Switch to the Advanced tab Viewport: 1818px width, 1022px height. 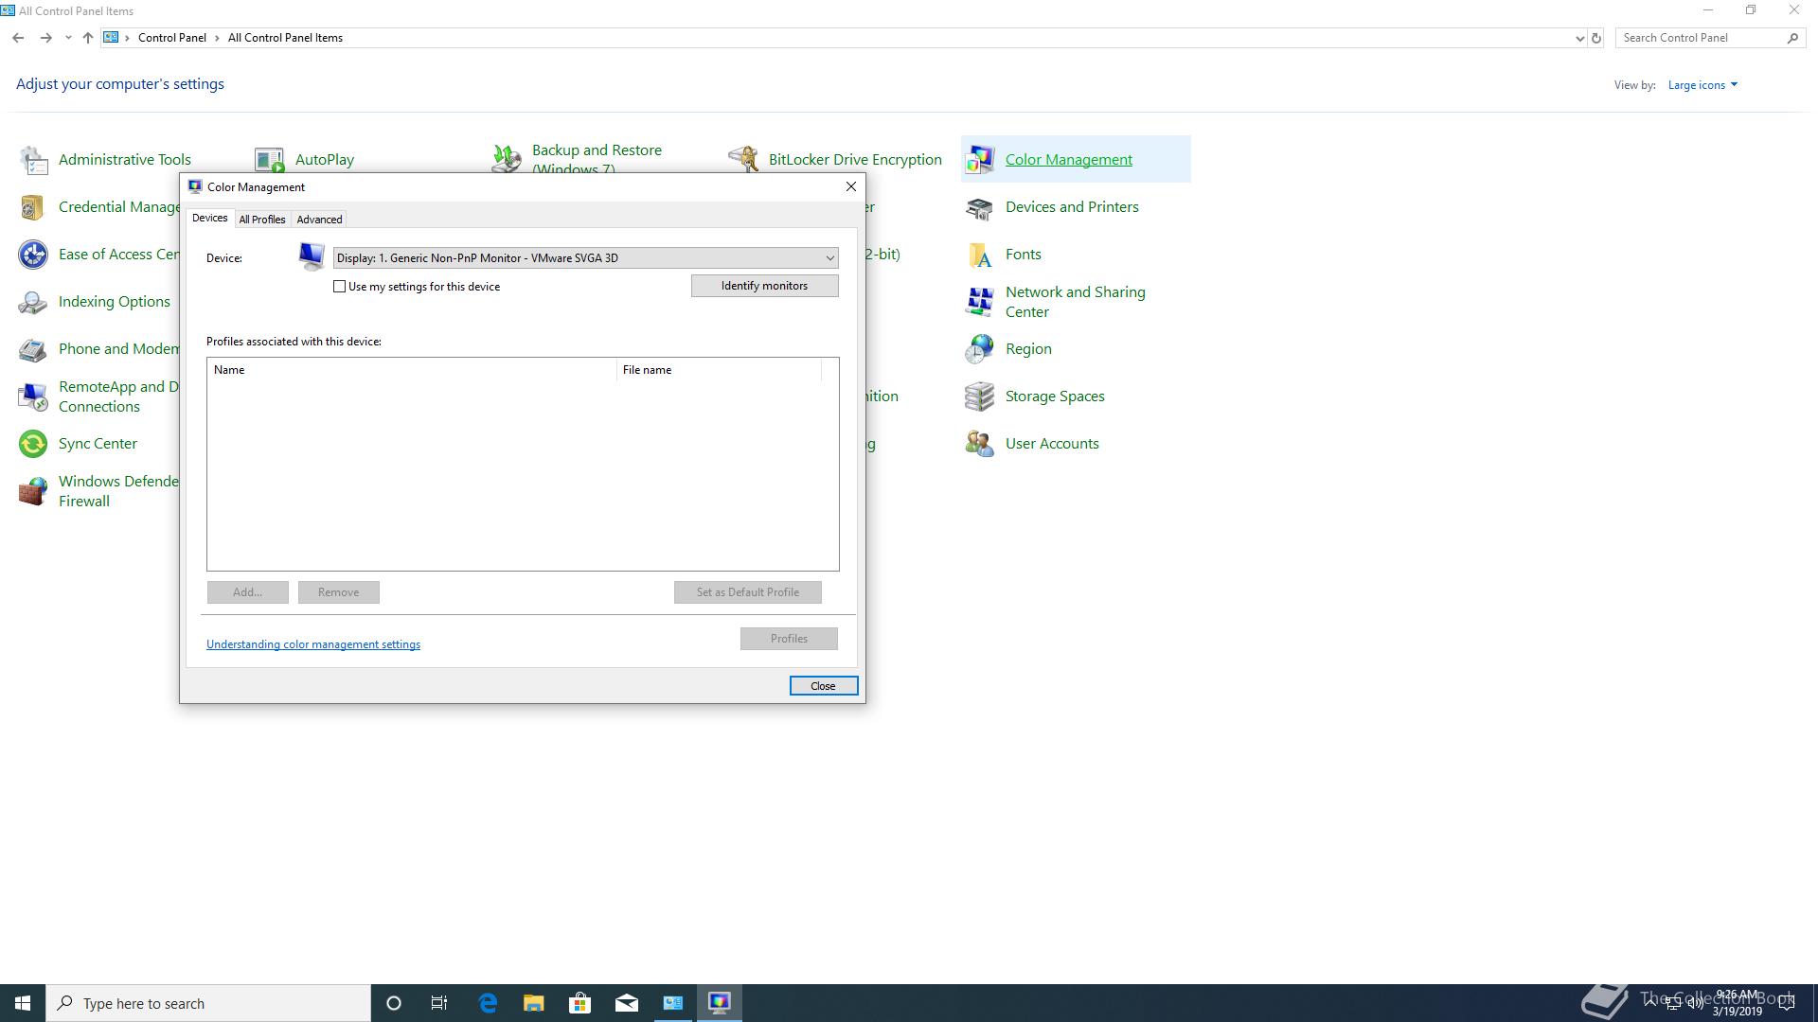319,220
